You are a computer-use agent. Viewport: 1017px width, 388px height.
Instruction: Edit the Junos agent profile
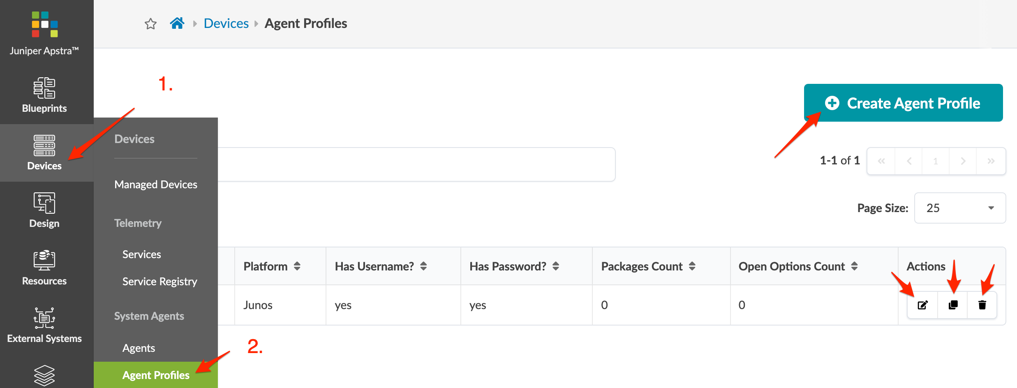click(x=922, y=305)
